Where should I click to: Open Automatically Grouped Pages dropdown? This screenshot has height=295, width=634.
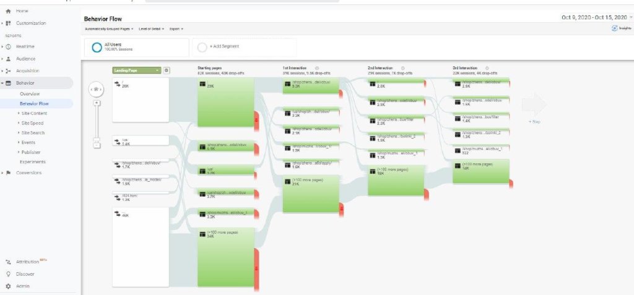click(109, 28)
